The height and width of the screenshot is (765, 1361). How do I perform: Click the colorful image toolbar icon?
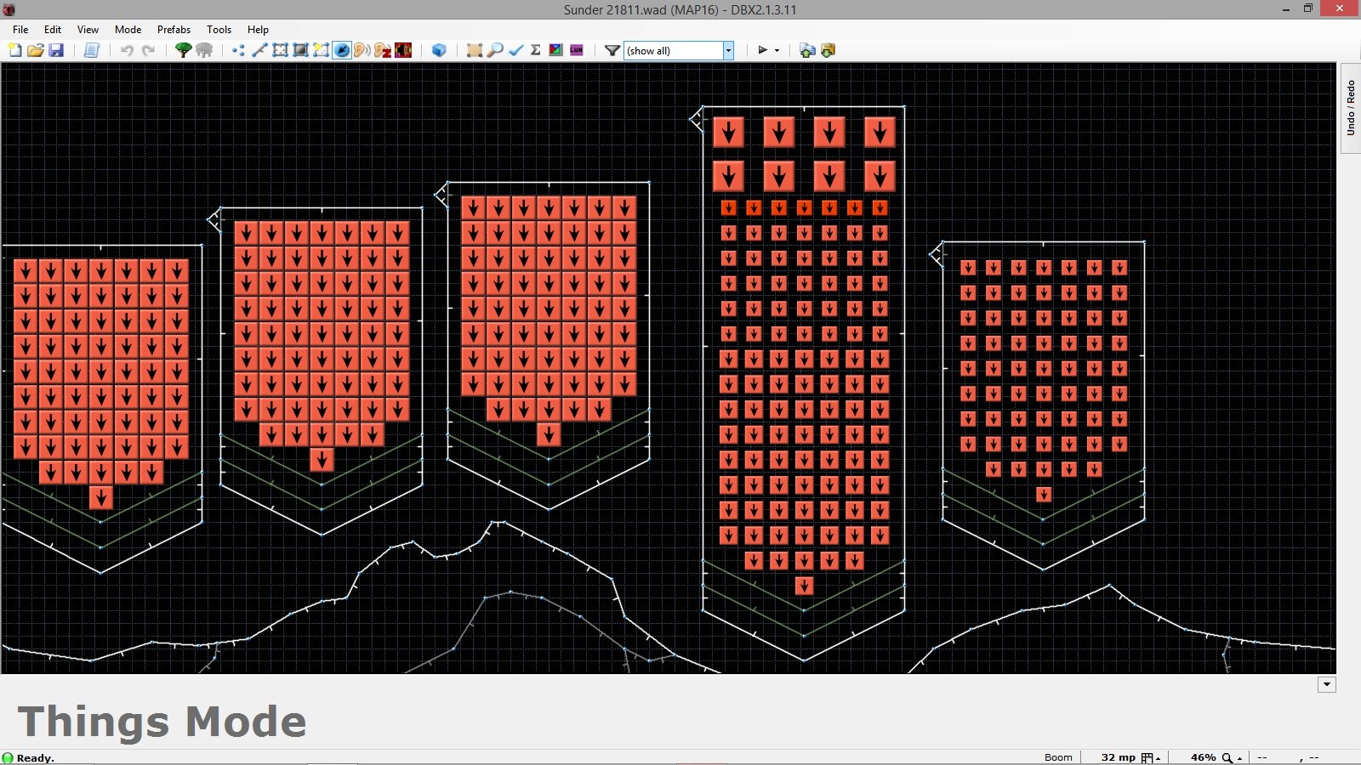pos(556,50)
